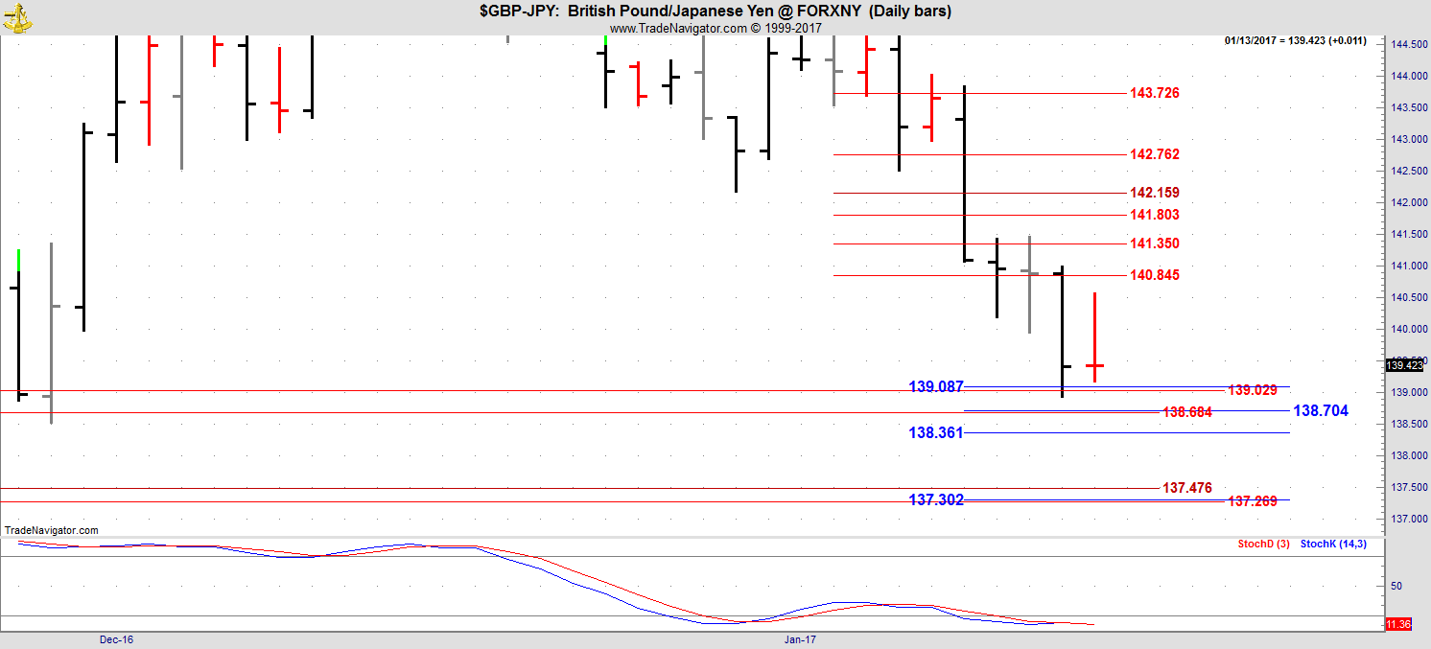Click the blue 139.087 support label
Screen dimensions: 1431x649
(935, 386)
